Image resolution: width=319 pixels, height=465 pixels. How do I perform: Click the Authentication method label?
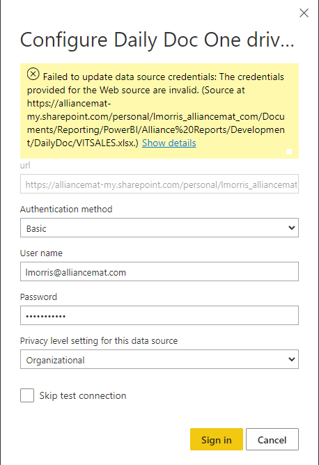tap(66, 209)
